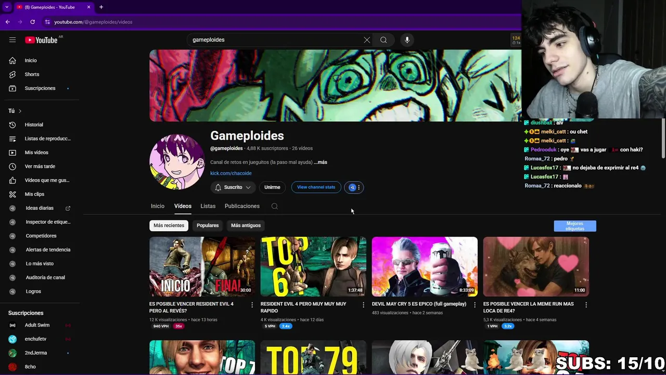666x375 pixels.
Task: Expand the Tú section chevron
Action: (x=20, y=111)
